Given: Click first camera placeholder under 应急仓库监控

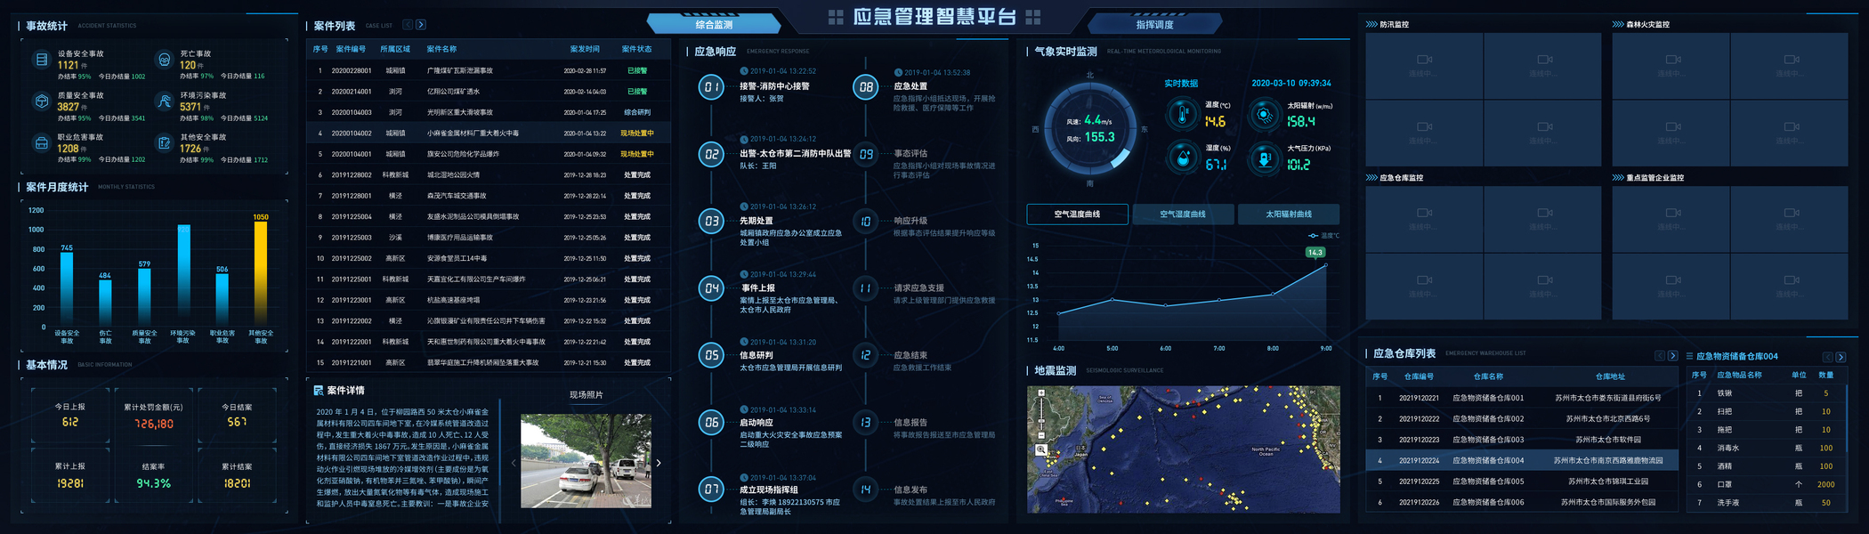Looking at the screenshot, I should 1425,220.
